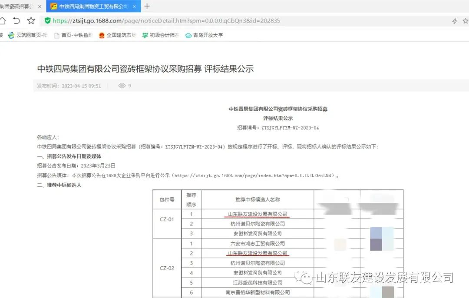Screen dimensions: 469x298
Task: Click the undo arrow icon beside the address bar
Action: tap(17, 21)
